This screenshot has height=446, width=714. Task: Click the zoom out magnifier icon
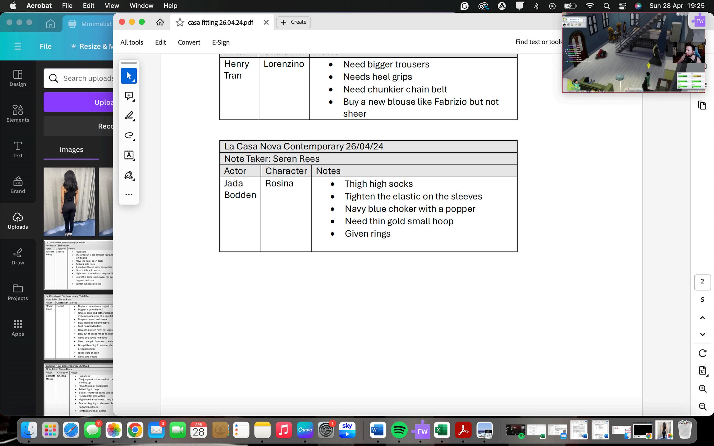703,406
